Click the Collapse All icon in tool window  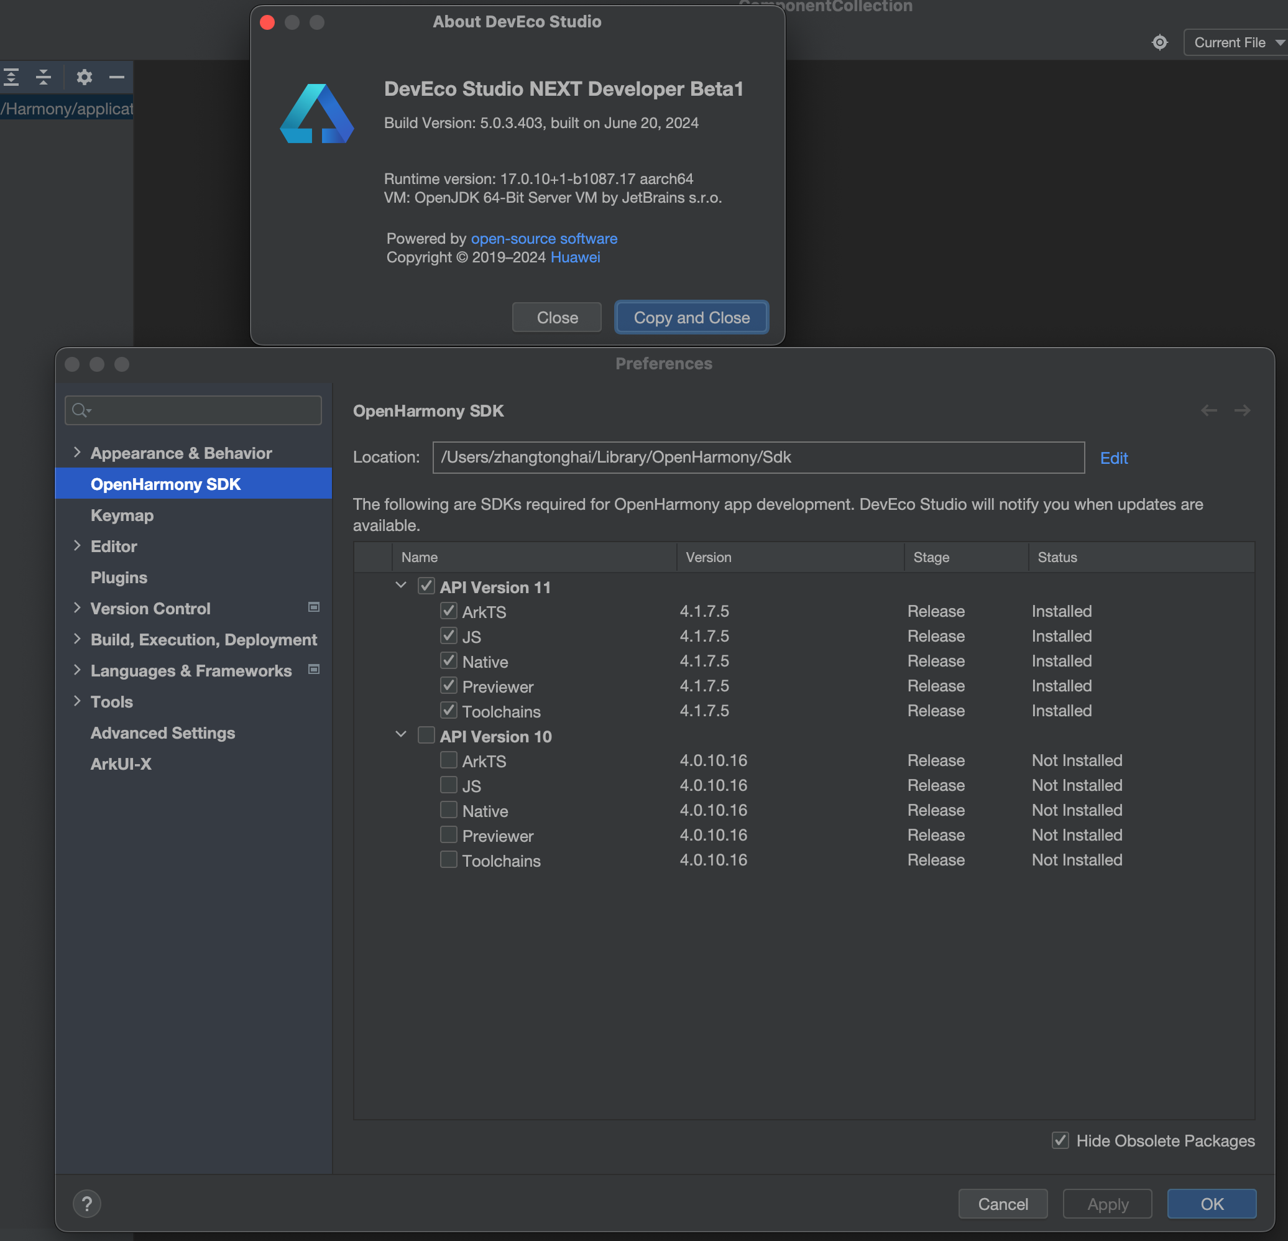[x=44, y=77]
